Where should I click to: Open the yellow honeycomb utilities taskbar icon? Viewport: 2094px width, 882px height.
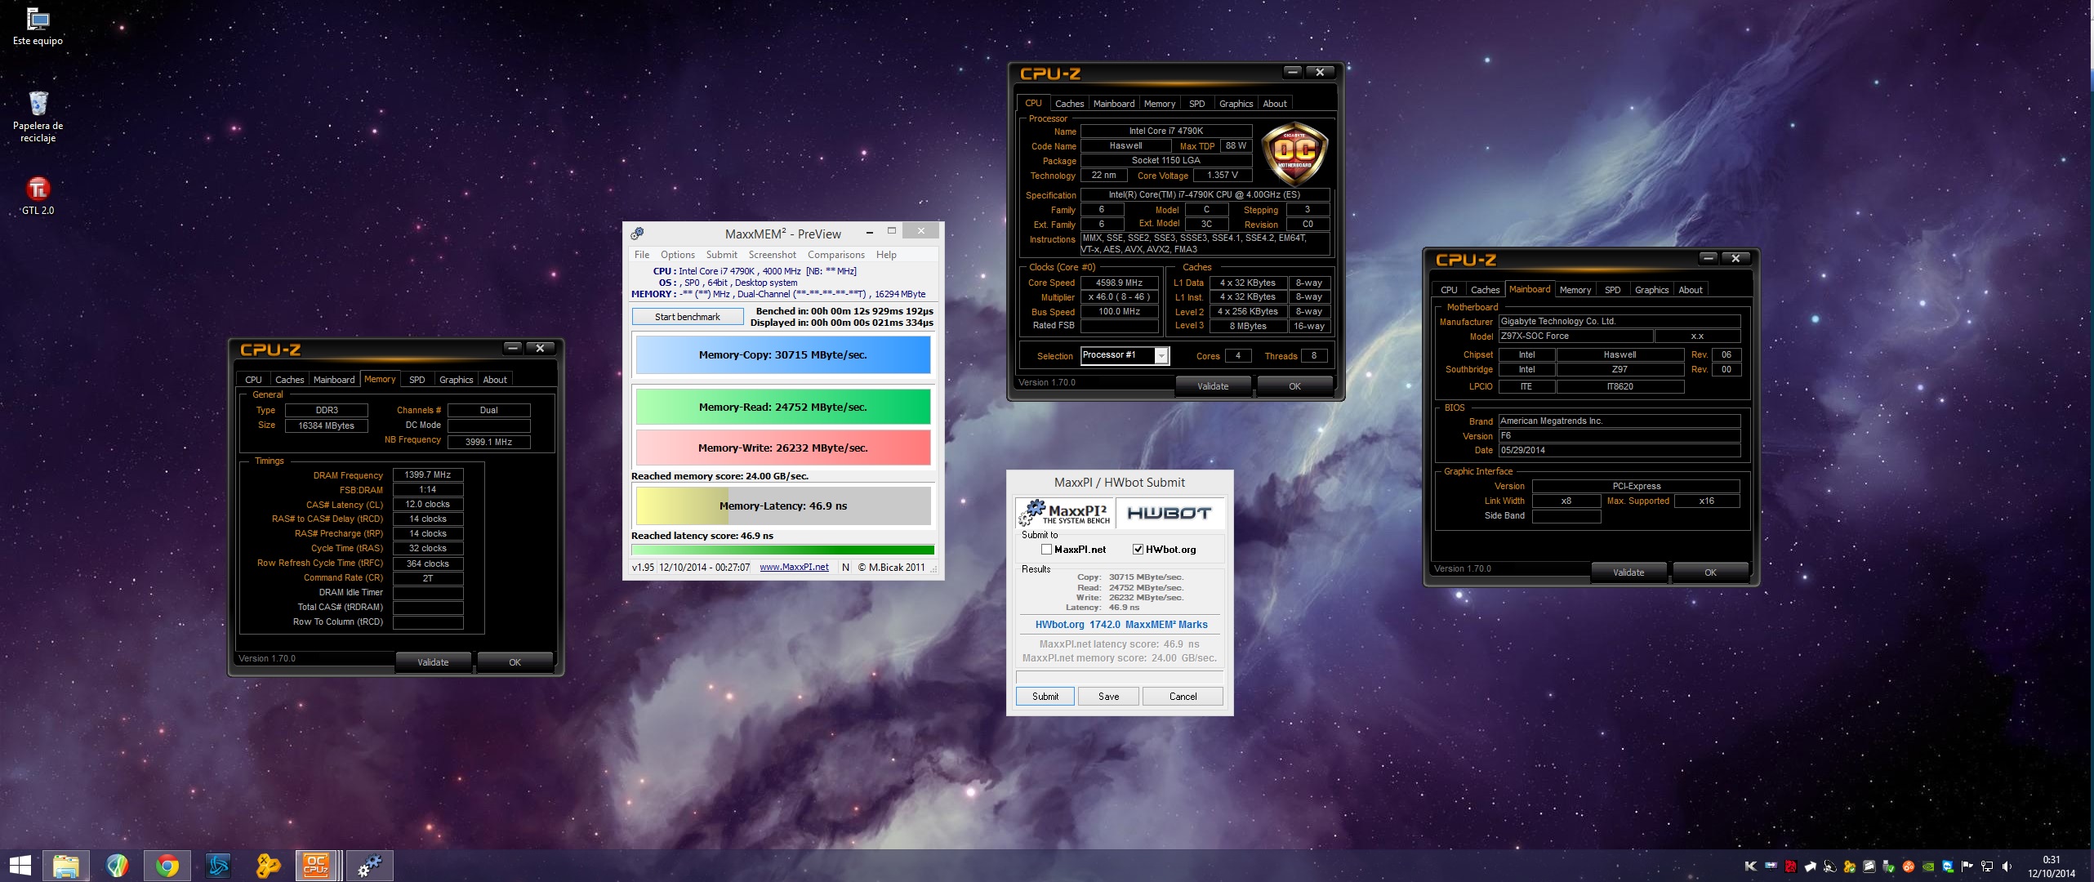click(x=268, y=866)
